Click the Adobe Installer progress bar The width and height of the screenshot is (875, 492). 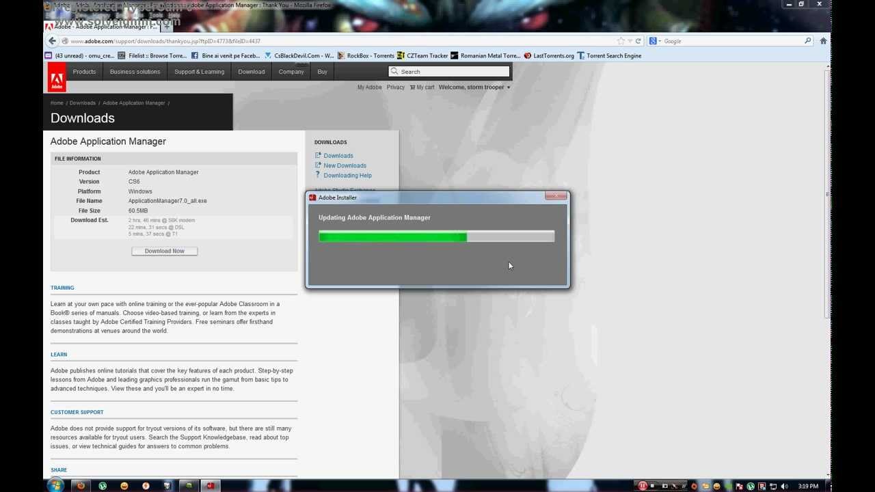[436, 236]
